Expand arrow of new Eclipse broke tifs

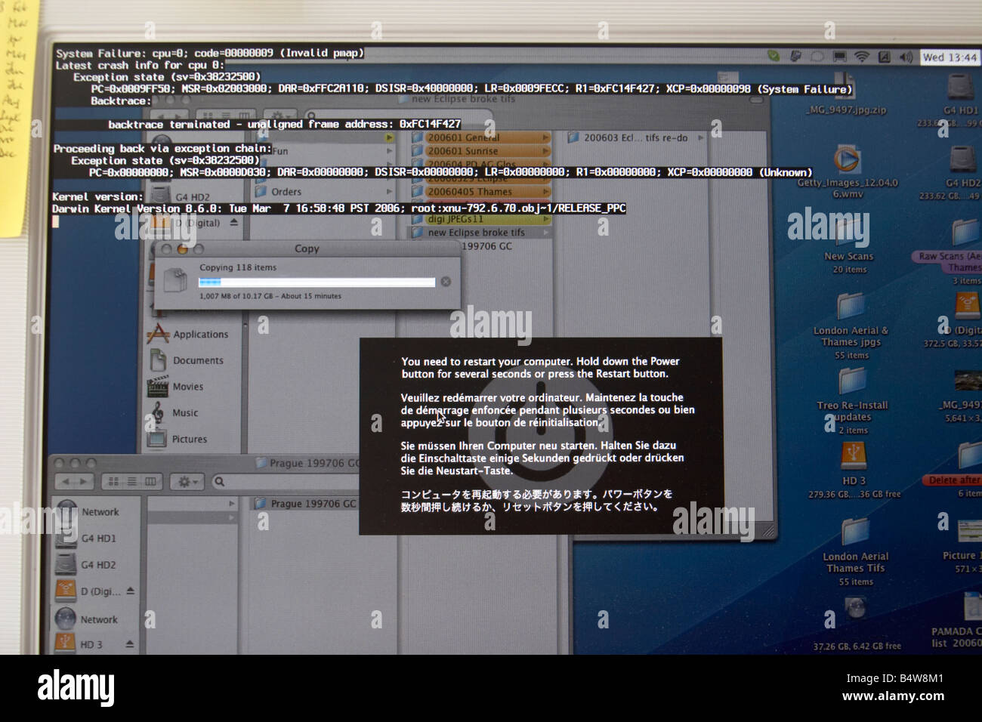point(545,233)
